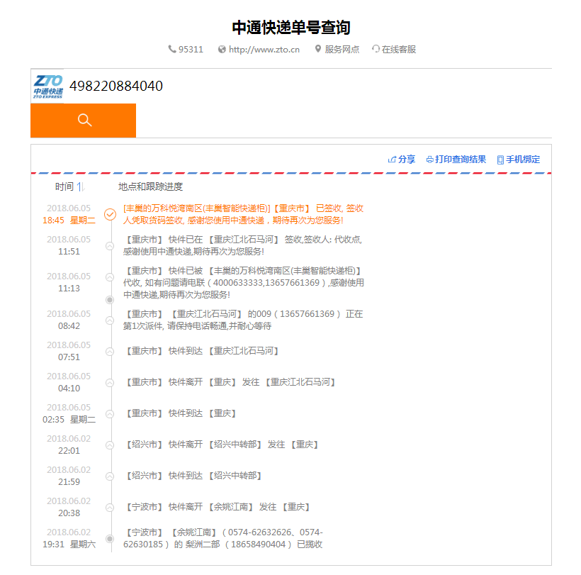This screenshot has height=575, width=581.
Task: Click headset icon beside 在线客服
Action: 376,49
